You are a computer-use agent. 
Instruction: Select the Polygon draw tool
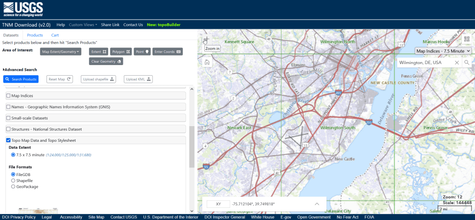click(x=121, y=51)
